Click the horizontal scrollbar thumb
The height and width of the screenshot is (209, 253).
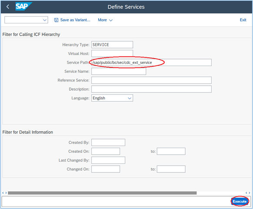(102, 193)
